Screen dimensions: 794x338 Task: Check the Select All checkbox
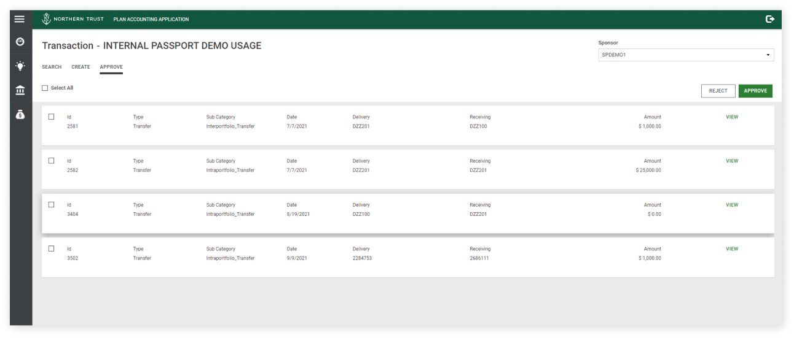tap(45, 88)
